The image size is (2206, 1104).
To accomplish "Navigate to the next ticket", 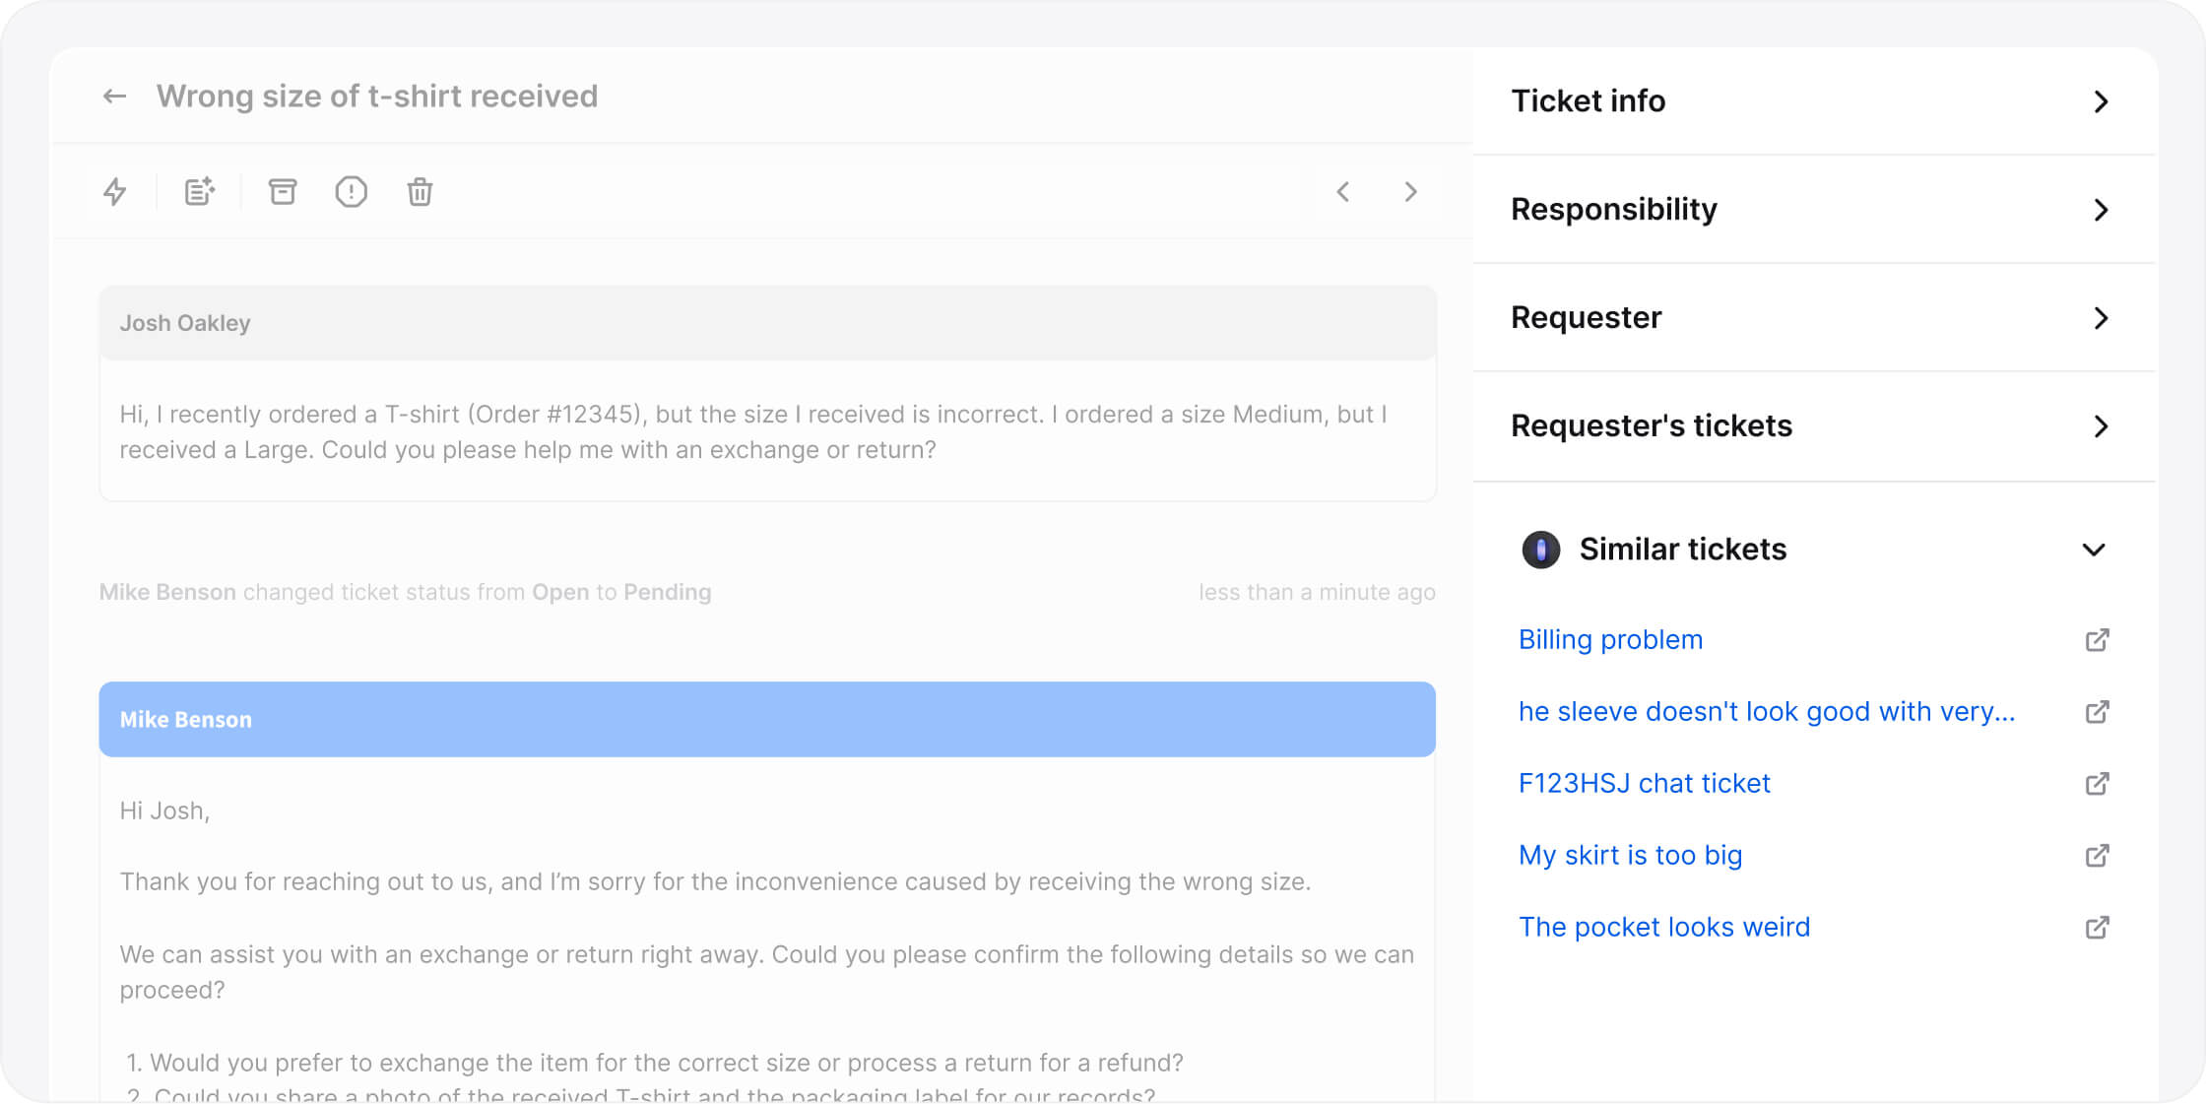I will (1411, 192).
